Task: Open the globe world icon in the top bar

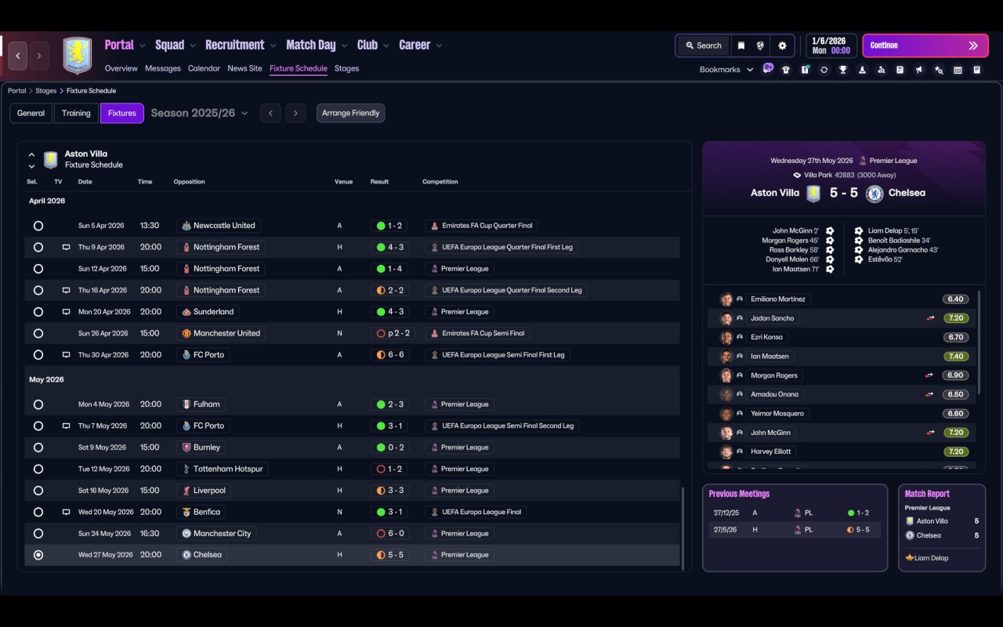Action: pos(760,45)
